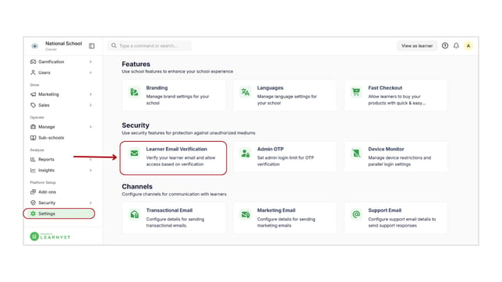The image size is (502, 282).
Task: Click the National School name header
Action: tap(63, 44)
